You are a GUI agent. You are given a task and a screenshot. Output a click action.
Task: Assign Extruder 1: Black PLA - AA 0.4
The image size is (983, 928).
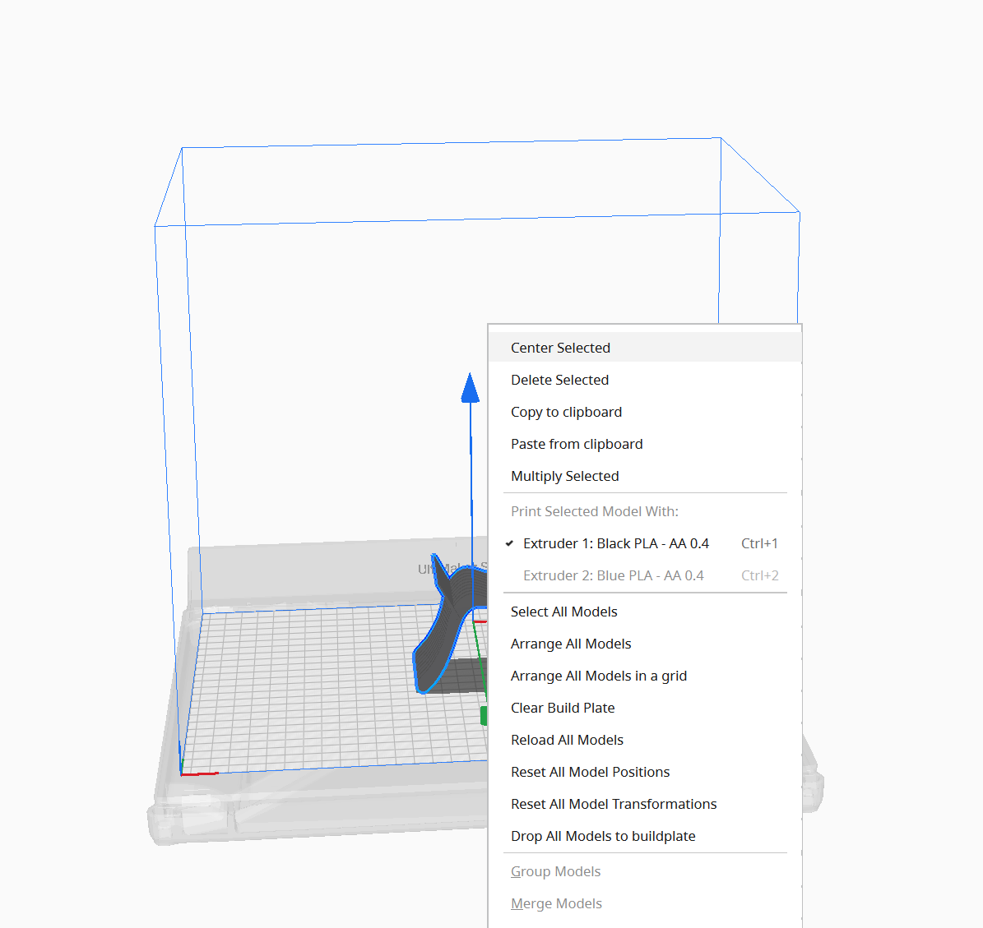coord(644,543)
